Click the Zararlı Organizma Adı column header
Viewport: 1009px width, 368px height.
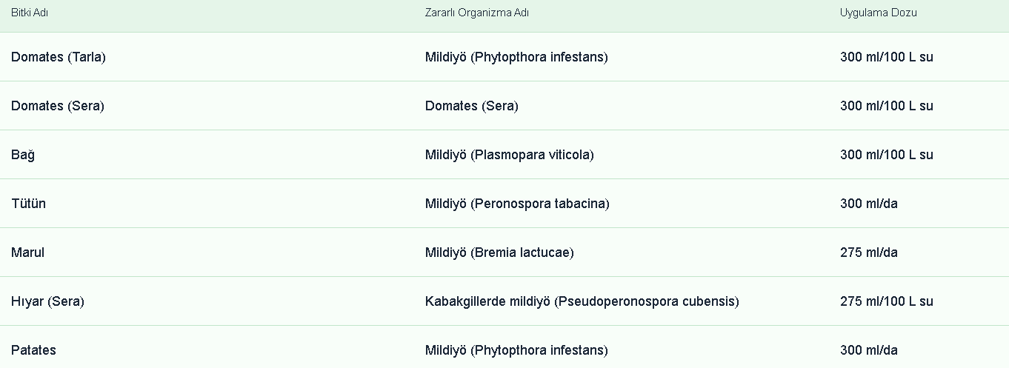pyautogui.click(x=476, y=13)
